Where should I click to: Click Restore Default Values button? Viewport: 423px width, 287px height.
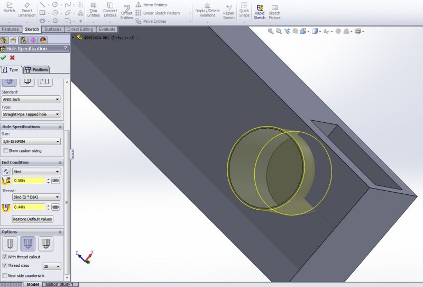[33, 219]
